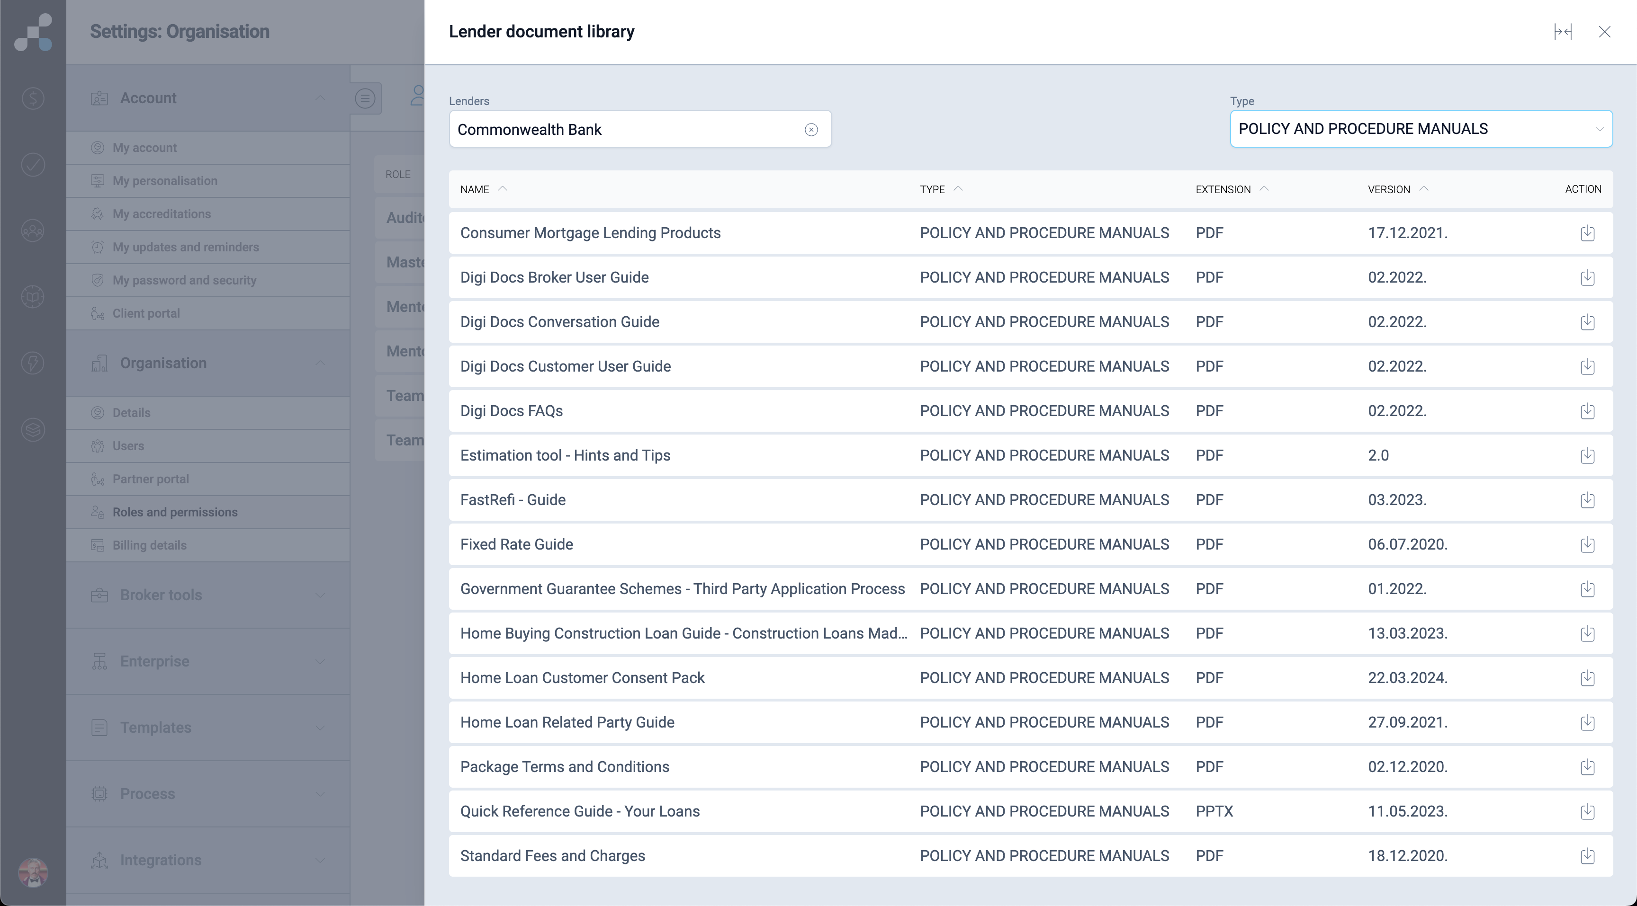Open the dollar sign sidebar section

point(33,98)
